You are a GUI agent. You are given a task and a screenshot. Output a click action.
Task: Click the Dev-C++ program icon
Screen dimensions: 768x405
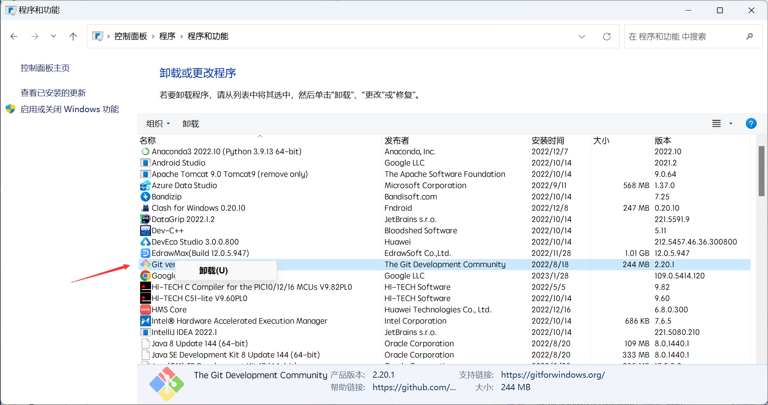(x=145, y=231)
